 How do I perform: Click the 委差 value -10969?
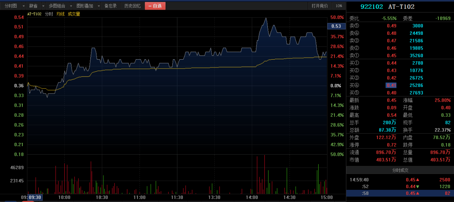click(x=443, y=18)
